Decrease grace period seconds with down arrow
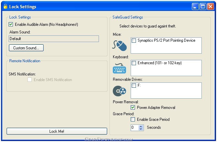Viewport: 217px width, 142px height. click(141, 129)
